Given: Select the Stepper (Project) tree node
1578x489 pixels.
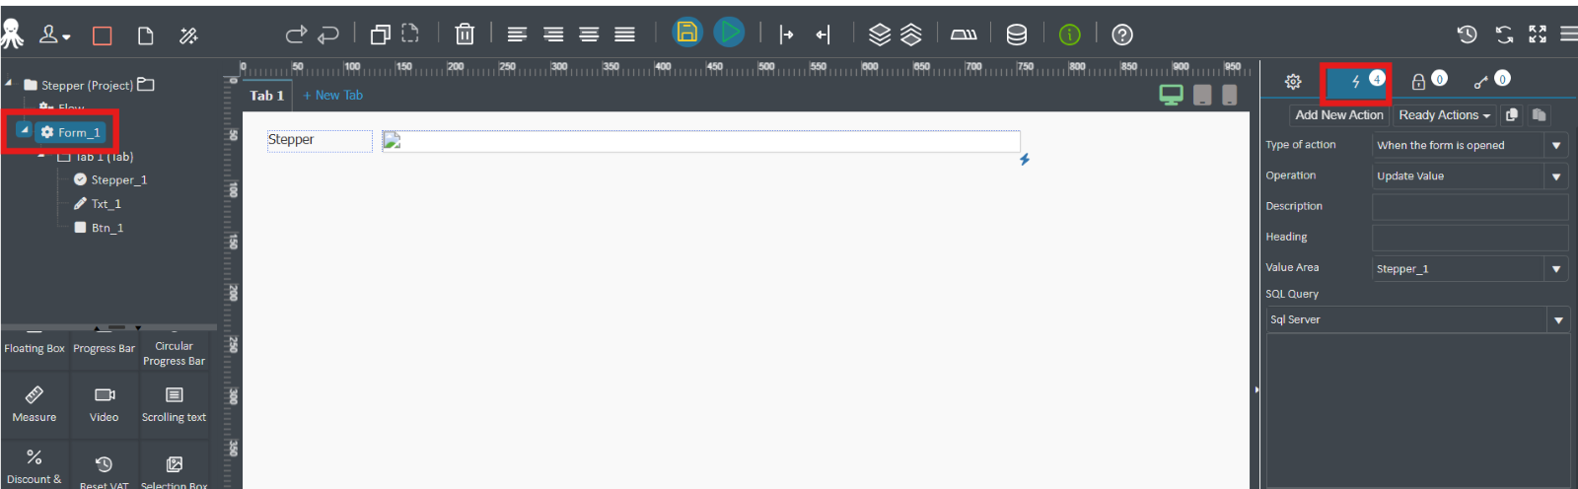Looking at the screenshot, I should point(89,85).
